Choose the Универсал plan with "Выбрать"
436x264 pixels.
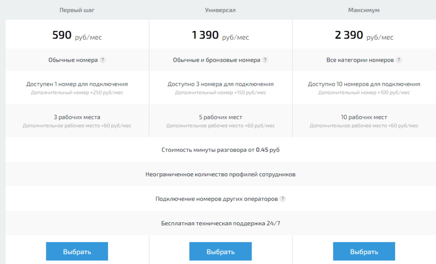[x=220, y=251]
